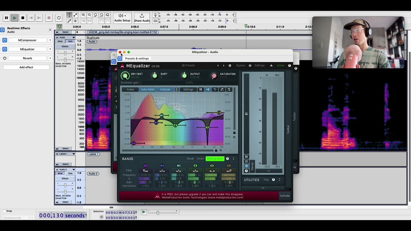Open Effects for the Audio 2 track
Viewport: 411px width, 231px height.
pos(65,178)
